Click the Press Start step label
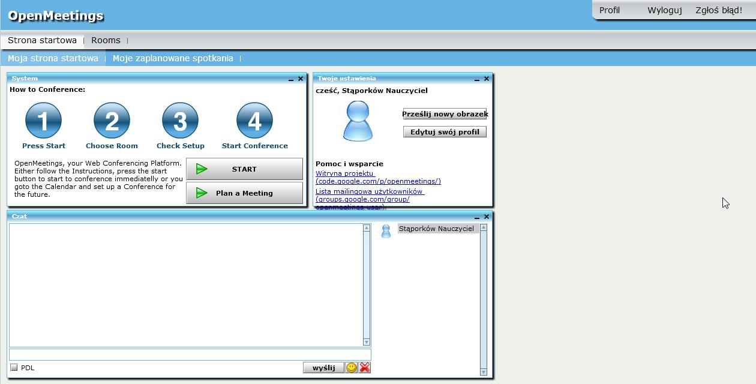This screenshot has height=384, width=756. 44,146
